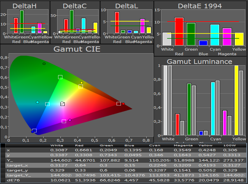This screenshot has height=184, width=248.
Task: Click the Magenta y value 0,1643
Action: (x=182, y=155)
